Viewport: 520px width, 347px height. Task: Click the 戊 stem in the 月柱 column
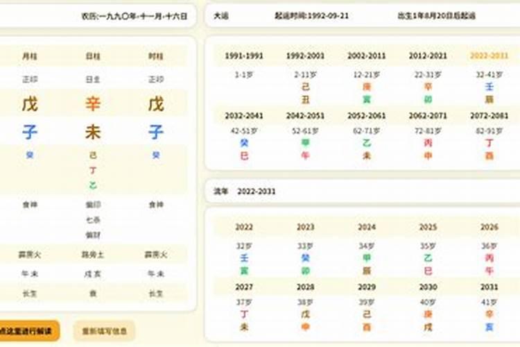point(30,104)
